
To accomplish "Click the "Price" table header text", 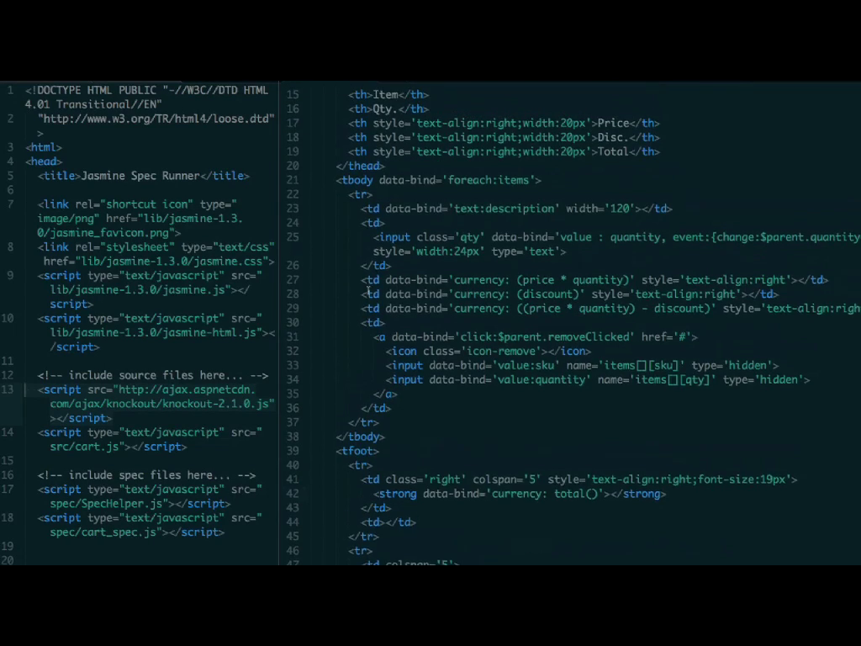I will tap(613, 124).
